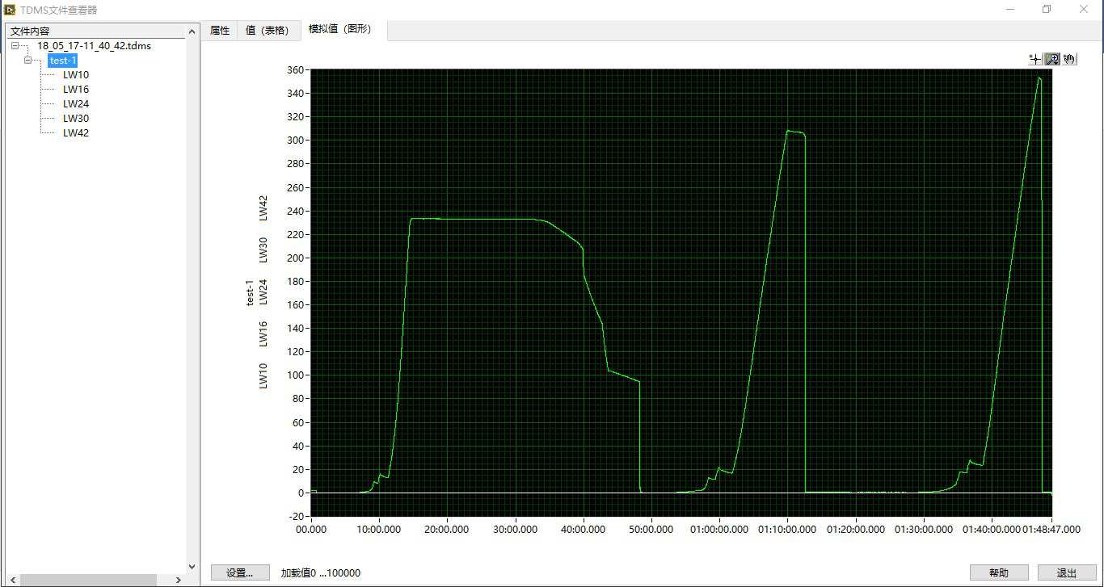
Task: Pick the LW24 channel
Action: pos(76,104)
